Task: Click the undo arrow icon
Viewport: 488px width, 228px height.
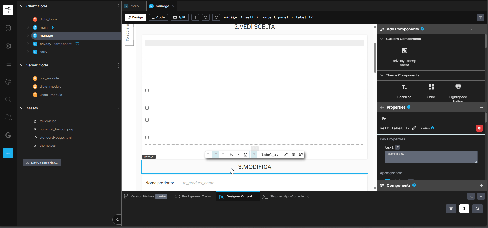Action: (x=206, y=17)
